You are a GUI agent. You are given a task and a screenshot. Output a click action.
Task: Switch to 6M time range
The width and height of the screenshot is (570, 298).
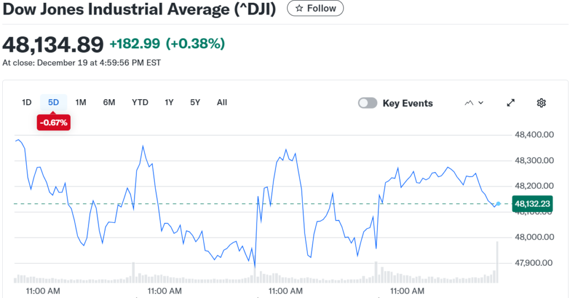coord(109,102)
